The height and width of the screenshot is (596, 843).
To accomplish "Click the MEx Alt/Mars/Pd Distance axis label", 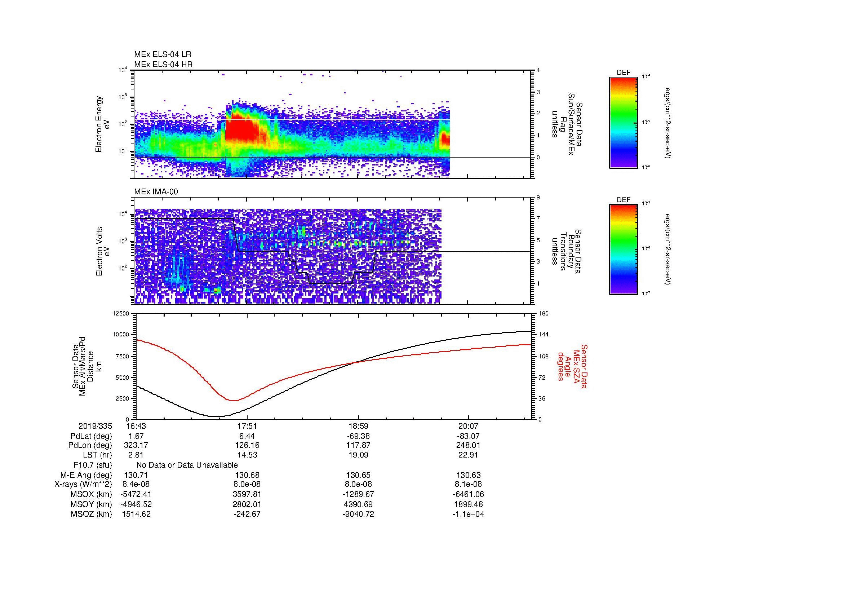I will (86, 366).
